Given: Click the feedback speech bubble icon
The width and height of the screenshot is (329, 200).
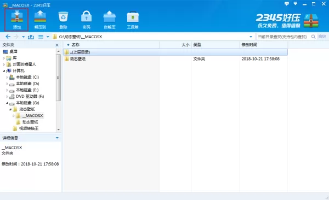Looking at the screenshot, I should click(286, 4).
